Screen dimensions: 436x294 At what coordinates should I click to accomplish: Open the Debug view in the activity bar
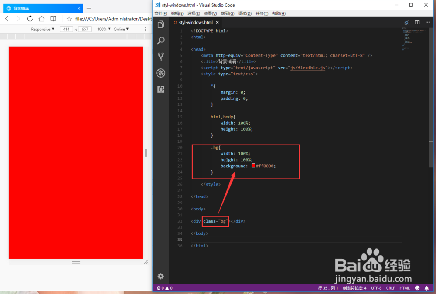tap(161, 73)
